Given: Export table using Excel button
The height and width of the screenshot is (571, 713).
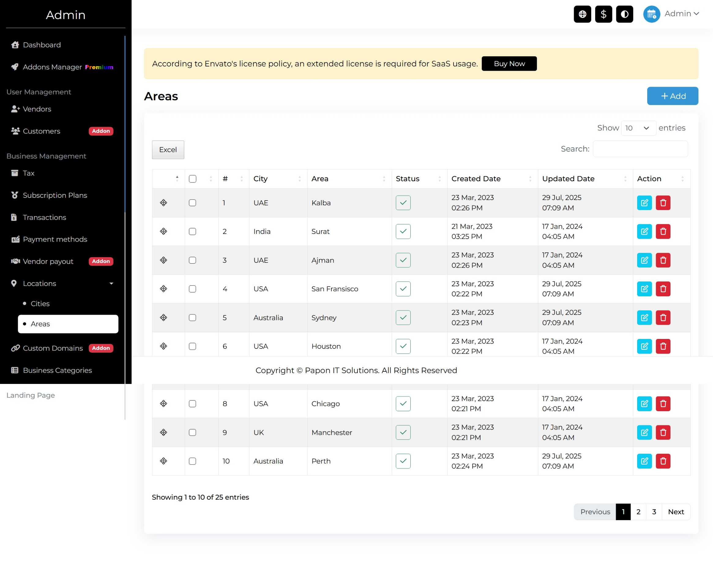Looking at the screenshot, I should 168,150.
